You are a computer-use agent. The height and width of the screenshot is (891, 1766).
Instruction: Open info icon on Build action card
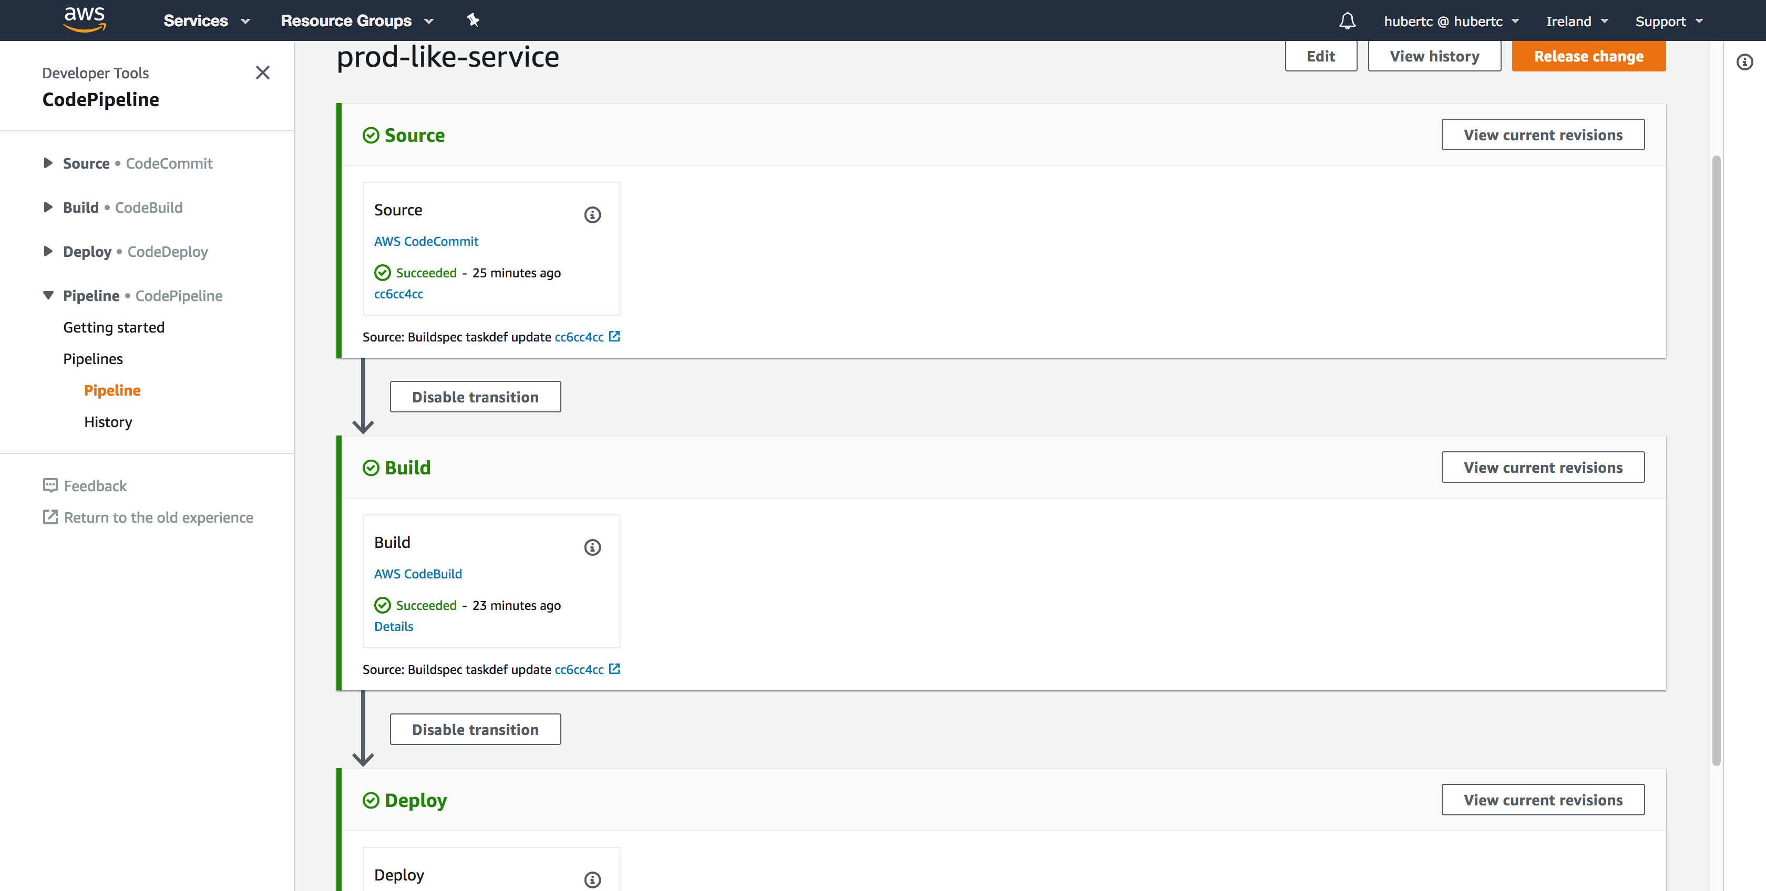592,547
